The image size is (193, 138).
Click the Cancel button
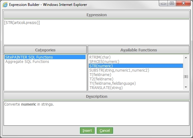105,131
